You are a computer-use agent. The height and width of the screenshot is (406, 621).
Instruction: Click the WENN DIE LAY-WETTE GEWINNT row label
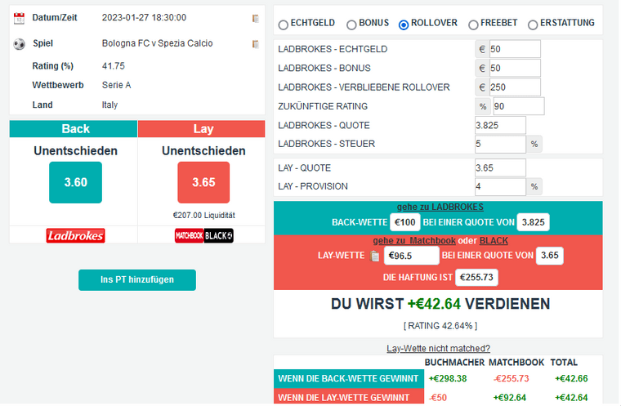click(349, 397)
